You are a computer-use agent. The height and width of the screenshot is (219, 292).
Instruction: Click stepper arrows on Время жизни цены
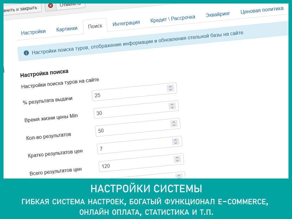click(172, 106)
